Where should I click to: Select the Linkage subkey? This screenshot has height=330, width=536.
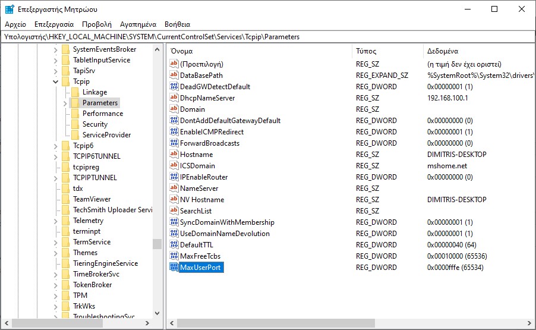tap(94, 92)
